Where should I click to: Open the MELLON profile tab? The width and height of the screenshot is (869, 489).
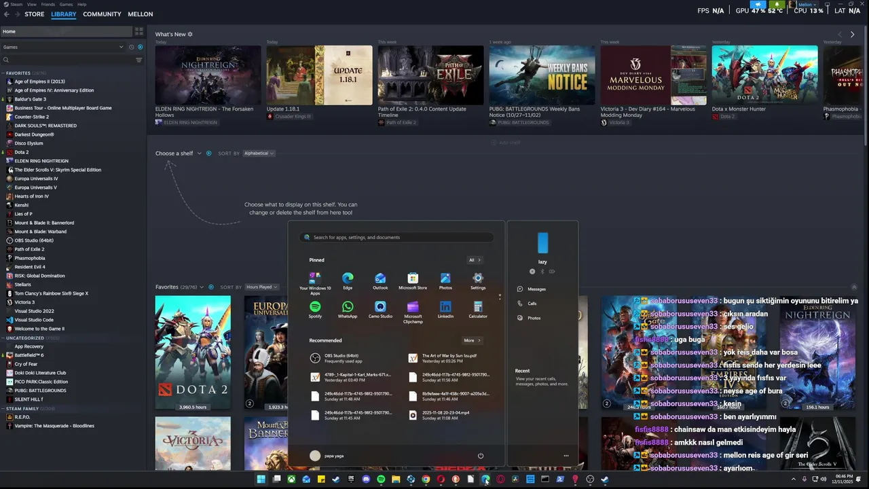click(141, 14)
